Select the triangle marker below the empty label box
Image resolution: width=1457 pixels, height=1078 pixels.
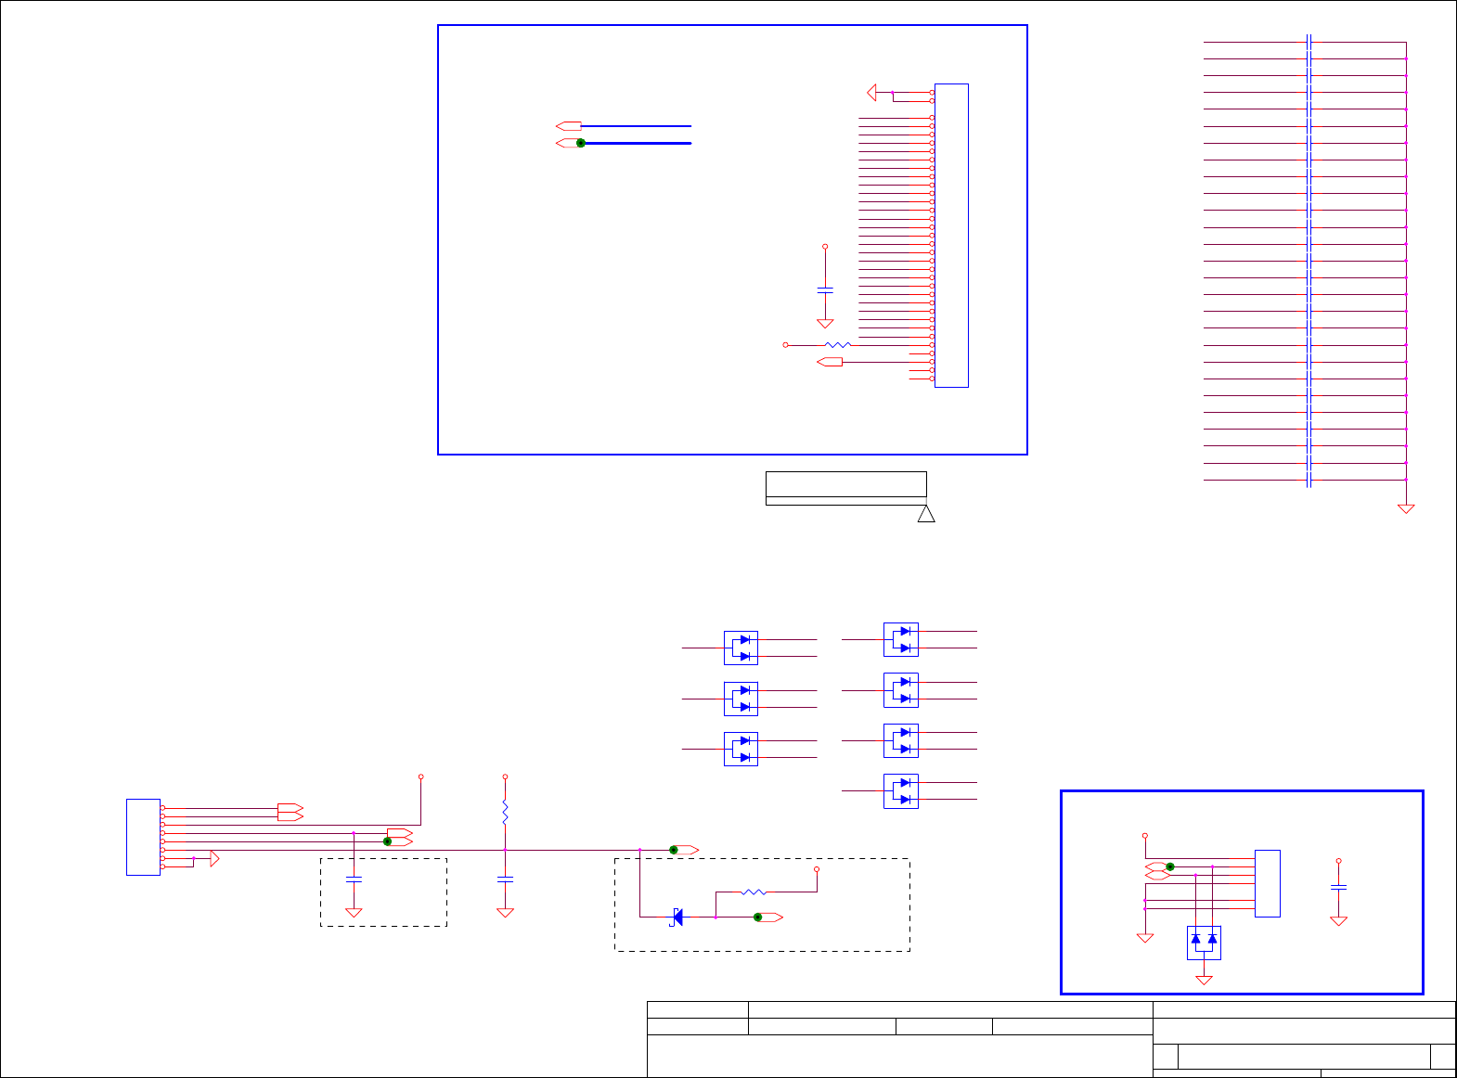pos(926,514)
